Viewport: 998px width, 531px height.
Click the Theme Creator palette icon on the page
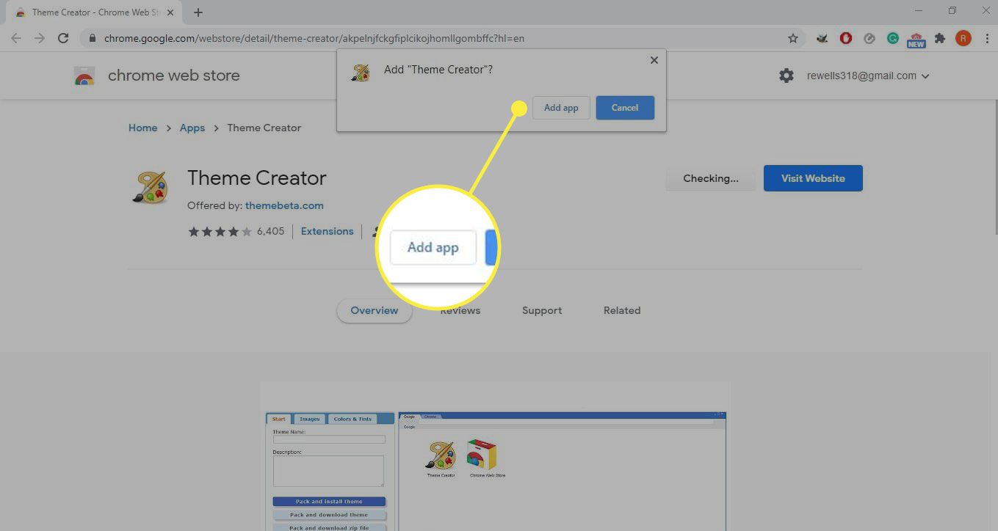(x=151, y=186)
